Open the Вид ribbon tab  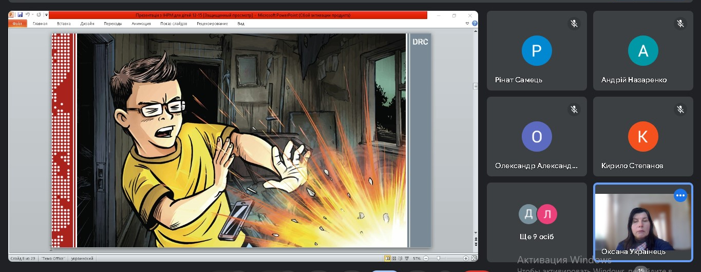tap(241, 24)
